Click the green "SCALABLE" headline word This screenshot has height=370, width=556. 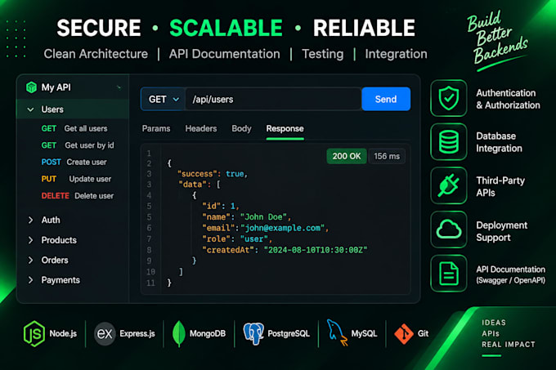tap(226, 28)
